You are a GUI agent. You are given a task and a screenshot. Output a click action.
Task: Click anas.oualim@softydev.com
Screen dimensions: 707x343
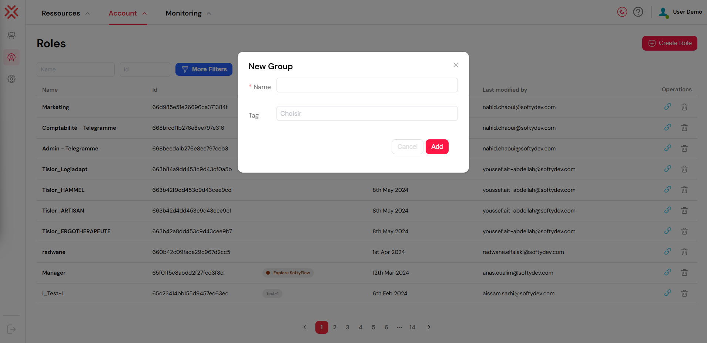[x=518, y=273]
